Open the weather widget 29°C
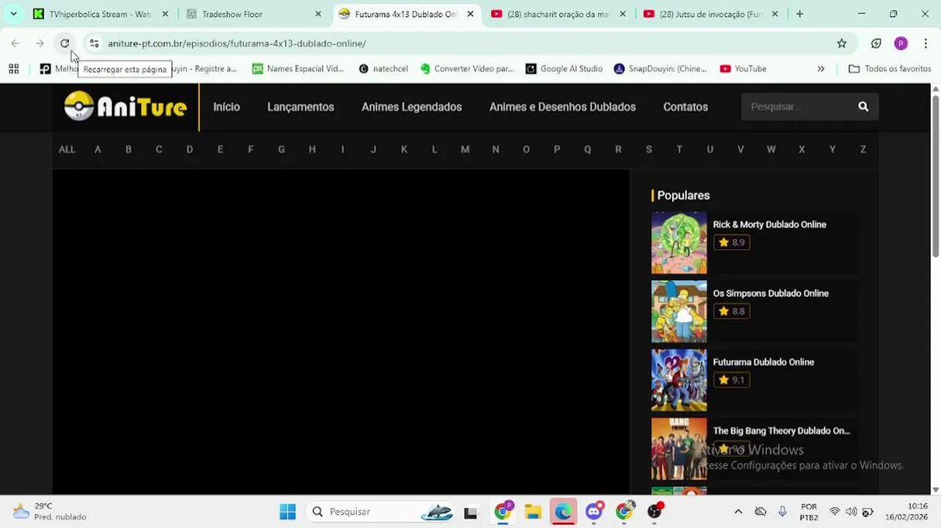 point(50,512)
